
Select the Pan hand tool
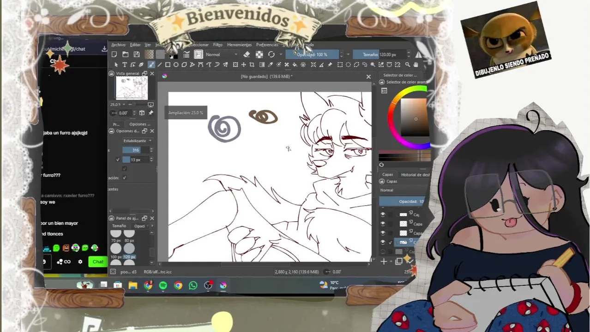(x=415, y=65)
